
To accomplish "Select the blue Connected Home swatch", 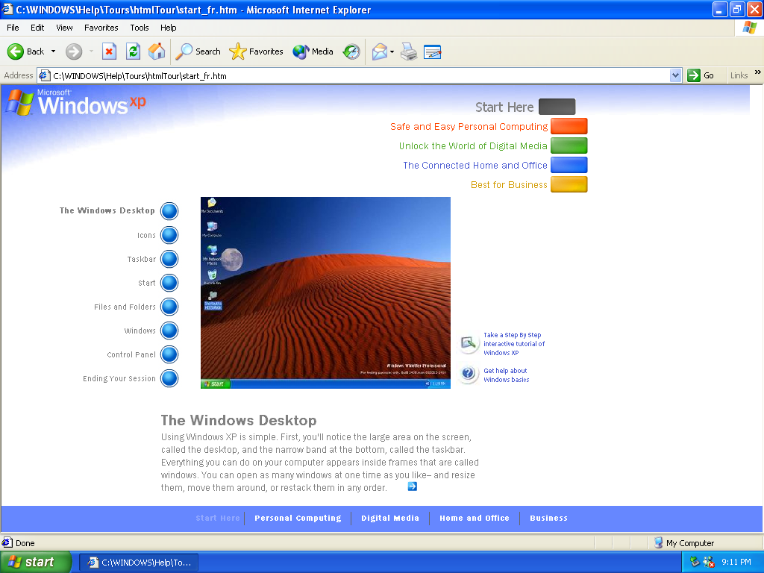I will click(x=569, y=165).
